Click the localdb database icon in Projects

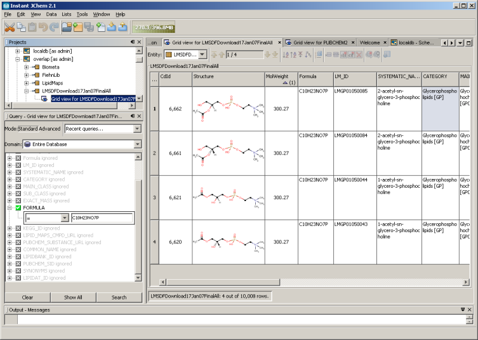pos(27,50)
